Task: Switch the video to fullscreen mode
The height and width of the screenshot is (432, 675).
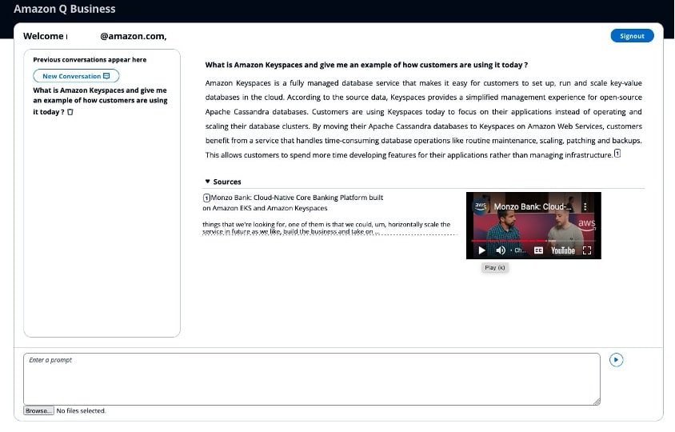Action: (x=587, y=250)
